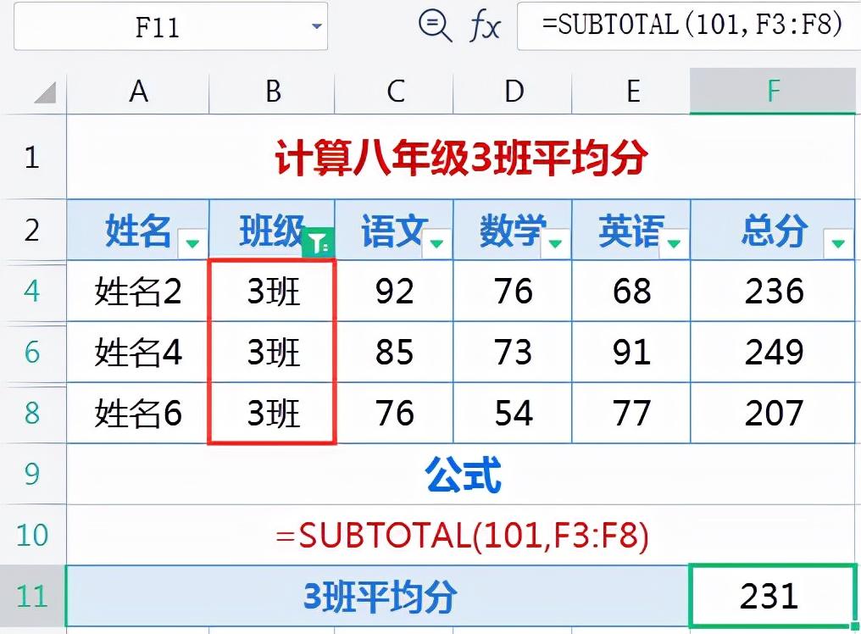Viewport: 861px width, 634px height.
Task: Click the total score 236
Action: point(773,291)
